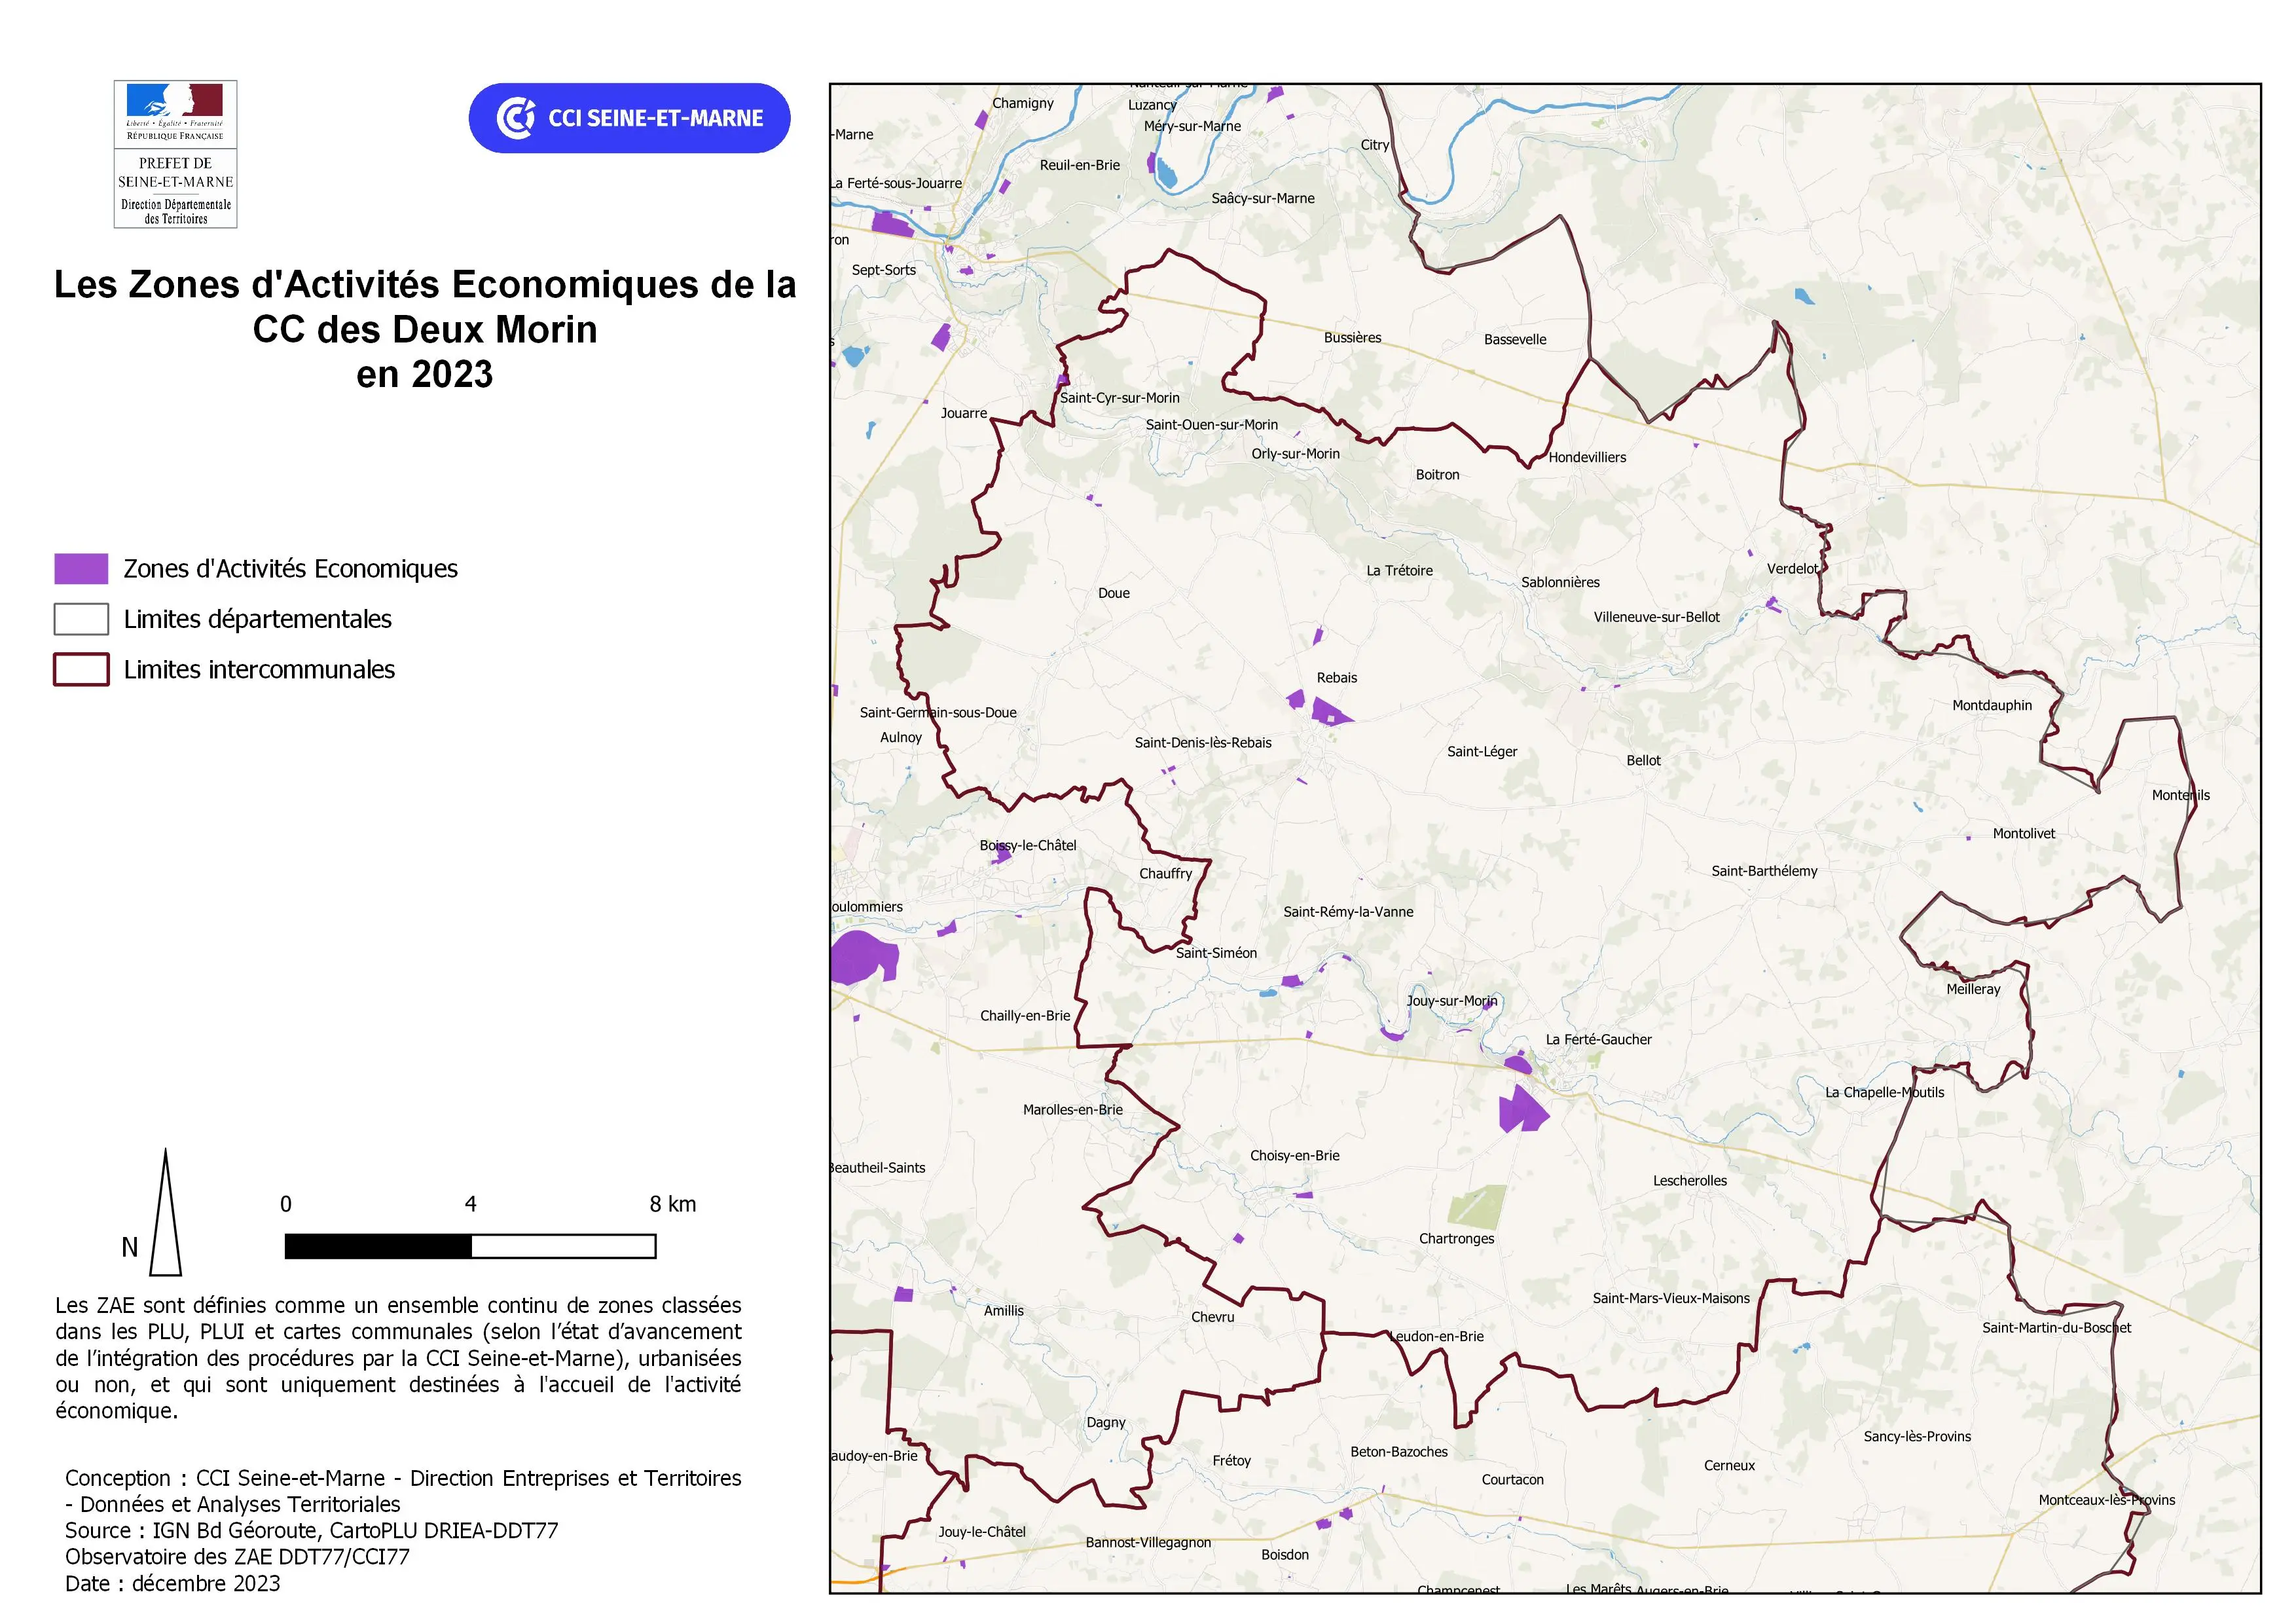Click the 'Beton-Bazoches' label
This screenshot has height=1624, width=2296.
tap(1398, 1452)
